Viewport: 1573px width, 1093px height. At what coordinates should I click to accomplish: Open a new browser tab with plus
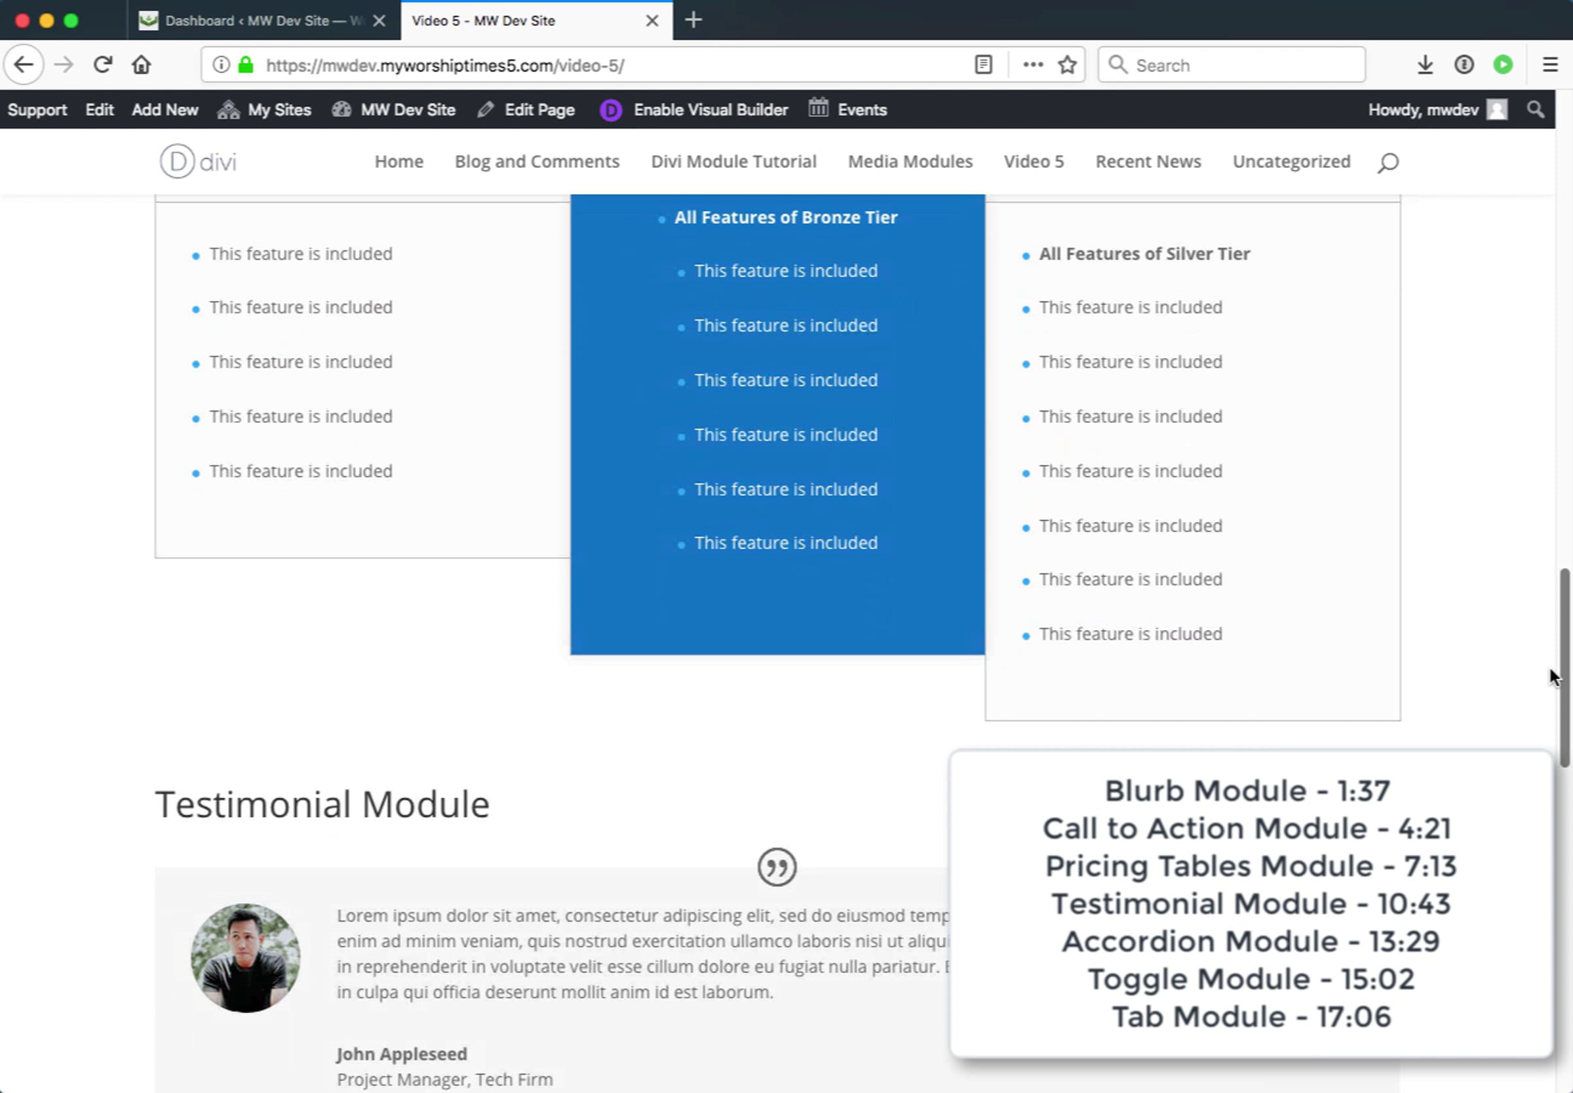pyautogui.click(x=693, y=20)
